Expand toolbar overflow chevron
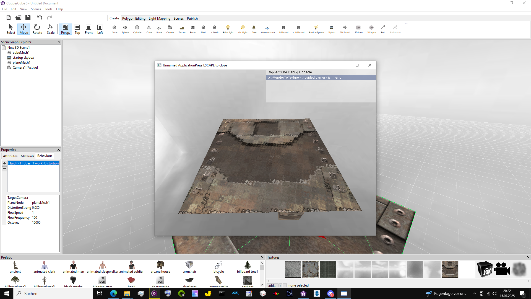531x299 pixels. click(x=406, y=24)
